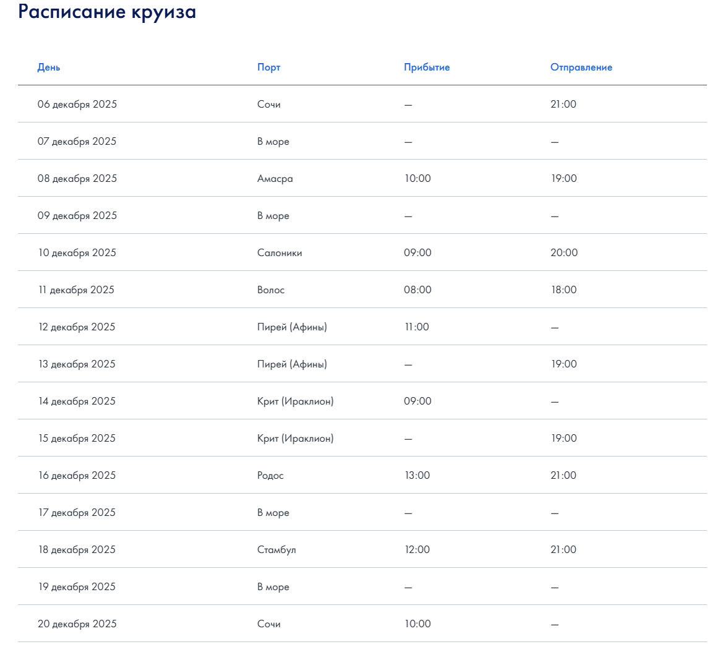Click the 'Прибытие' column header
Image resolution: width=715 pixels, height=652 pixels.
coord(427,67)
